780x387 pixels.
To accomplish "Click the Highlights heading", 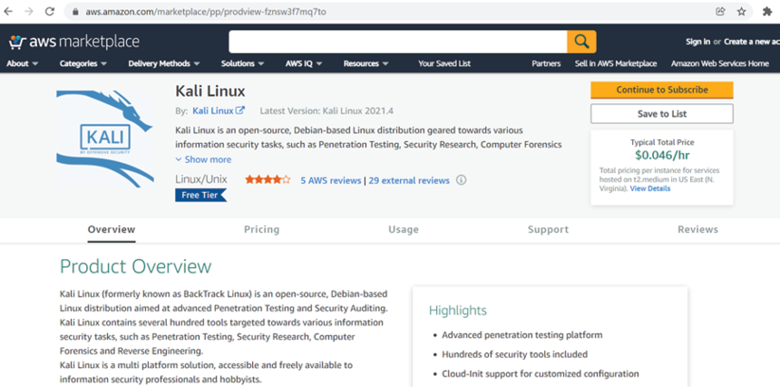I will coord(458,311).
